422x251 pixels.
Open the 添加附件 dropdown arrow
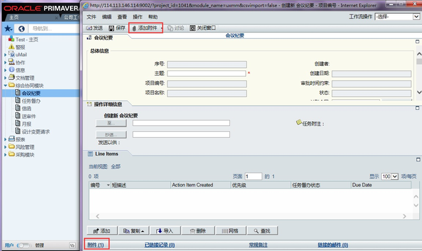coord(162,28)
